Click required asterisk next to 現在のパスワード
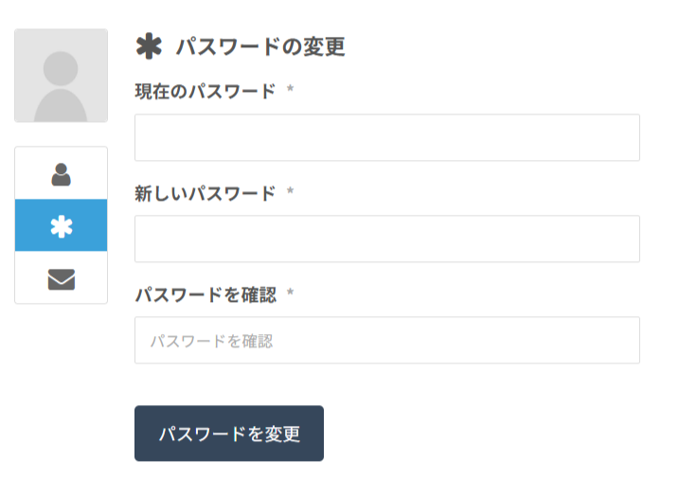 click(290, 91)
